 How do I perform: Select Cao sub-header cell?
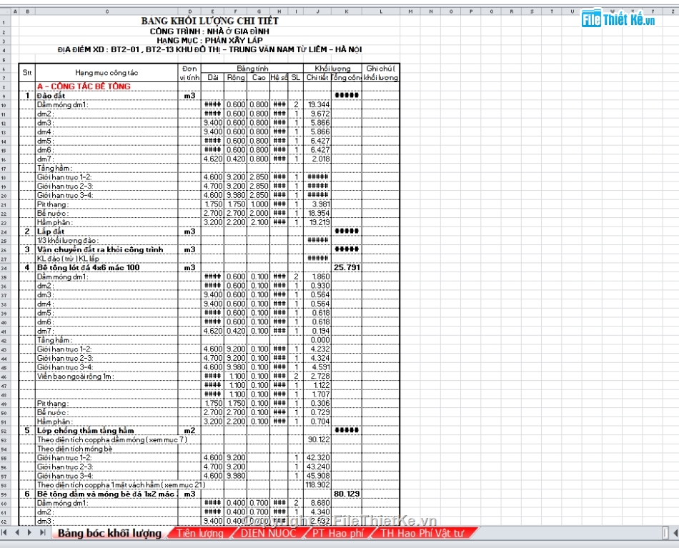tap(259, 77)
